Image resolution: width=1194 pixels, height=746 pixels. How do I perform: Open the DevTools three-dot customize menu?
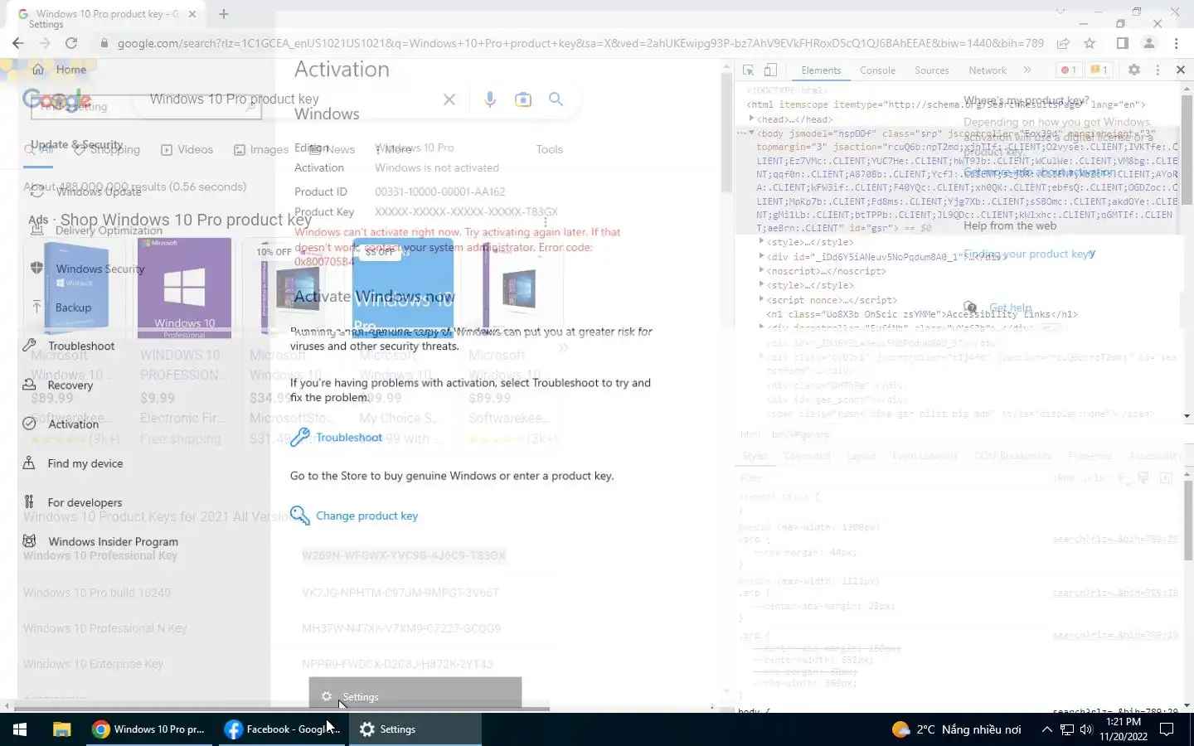pyautogui.click(x=1158, y=70)
